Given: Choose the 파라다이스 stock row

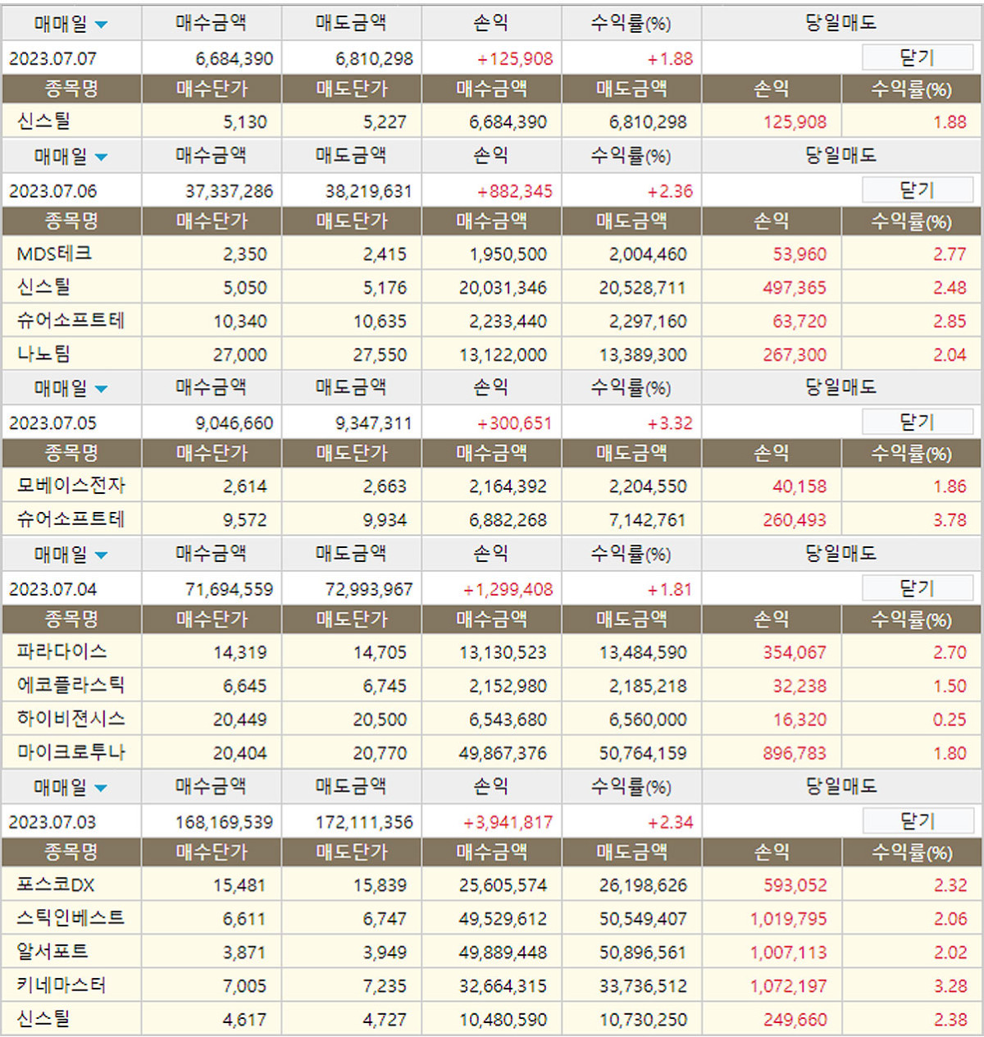Looking at the screenshot, I should tap(61, 652).
